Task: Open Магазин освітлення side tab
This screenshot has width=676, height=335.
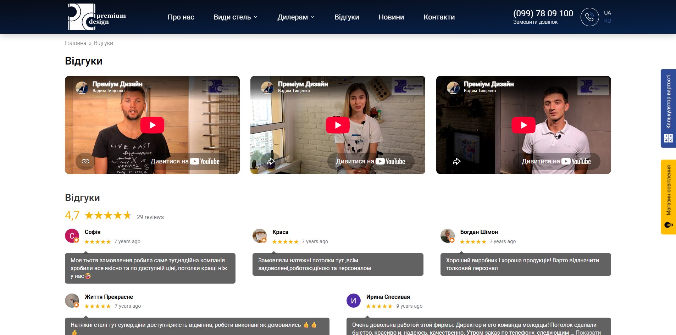Action: (x=668, y=197)
